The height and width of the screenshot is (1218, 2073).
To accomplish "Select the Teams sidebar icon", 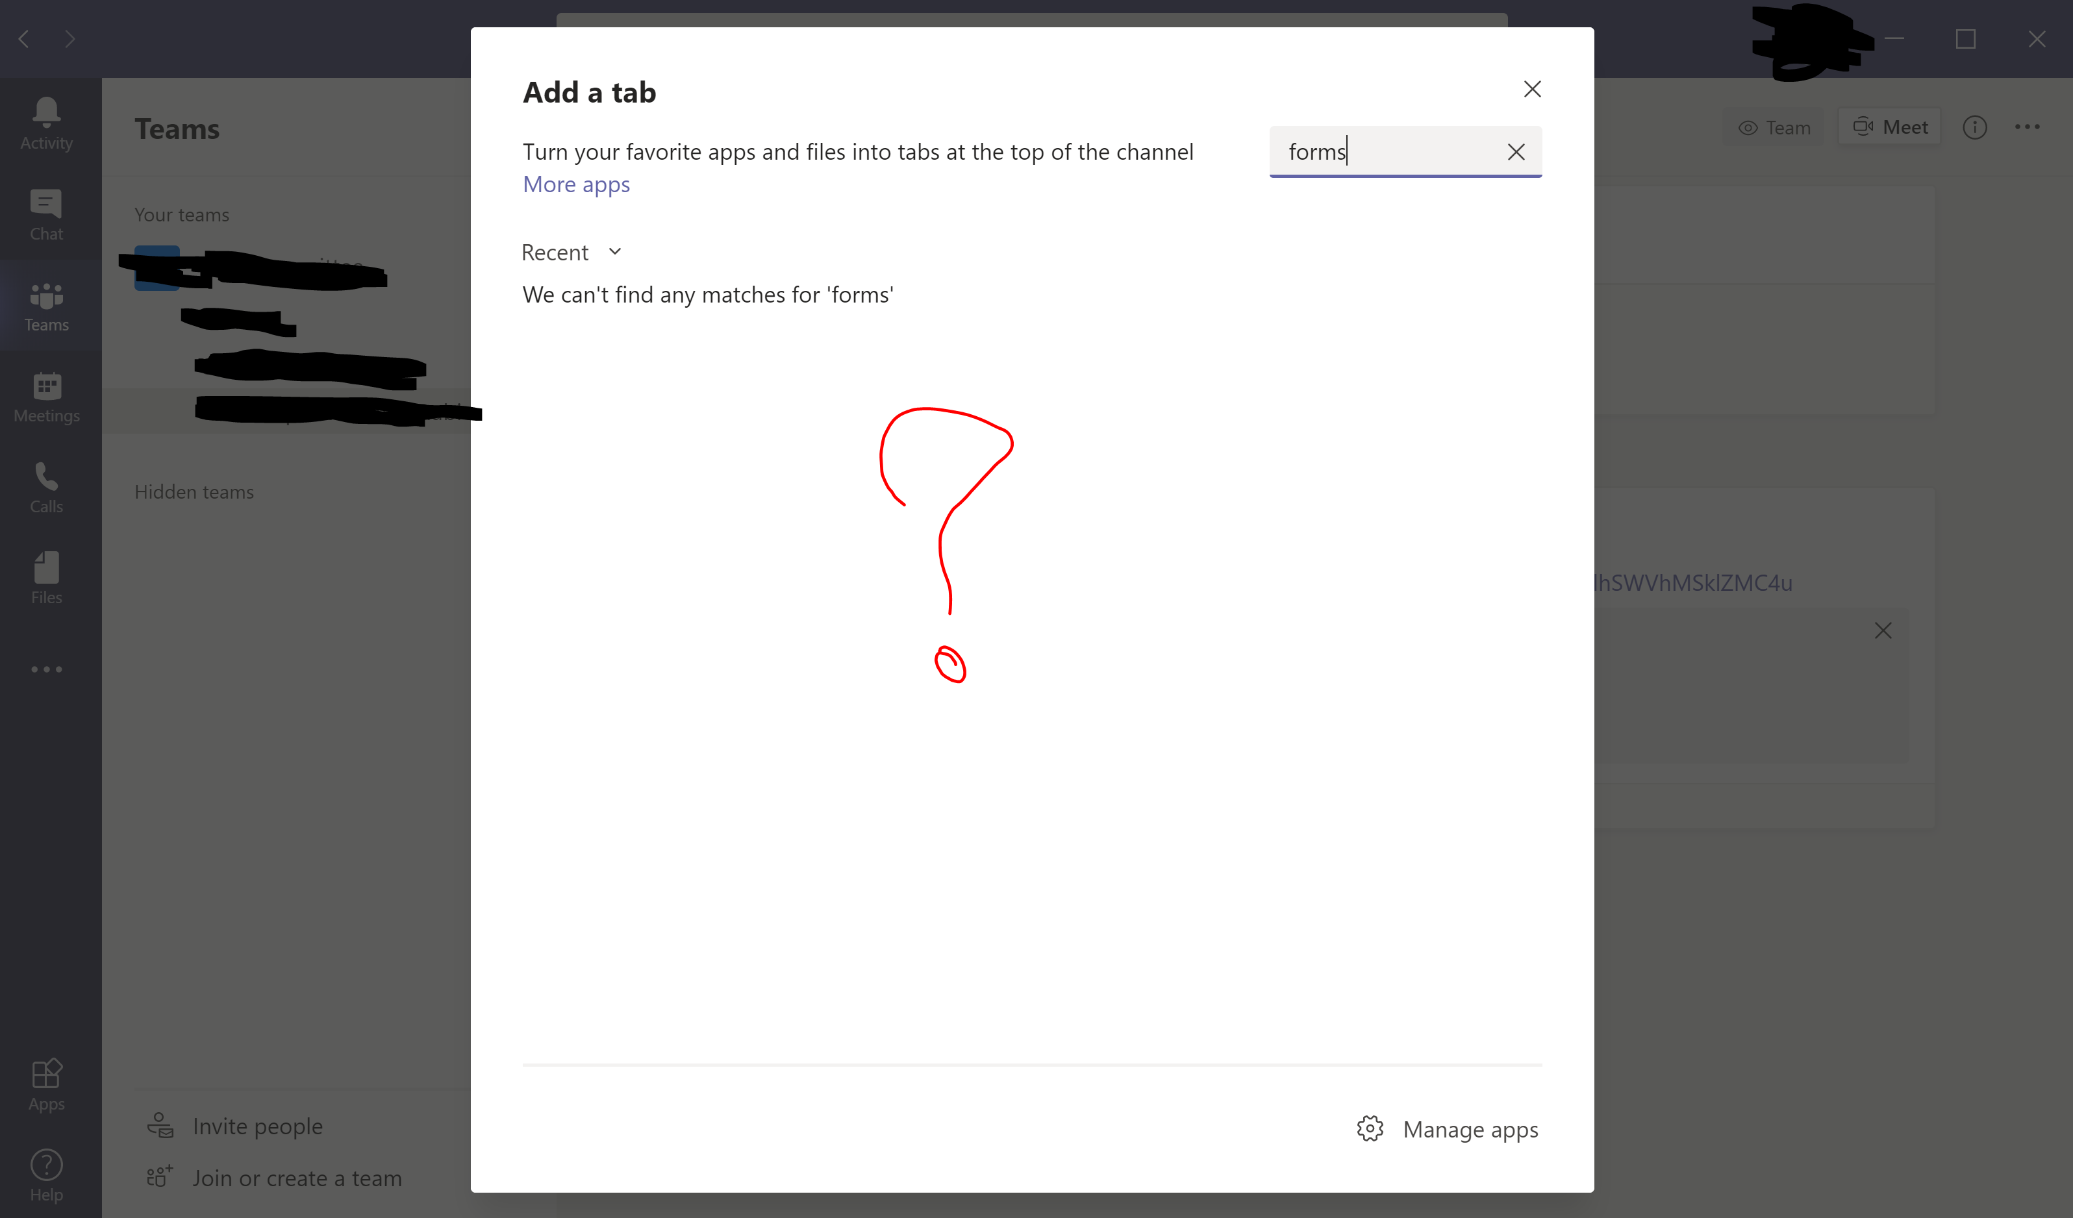I will (46, 296).
